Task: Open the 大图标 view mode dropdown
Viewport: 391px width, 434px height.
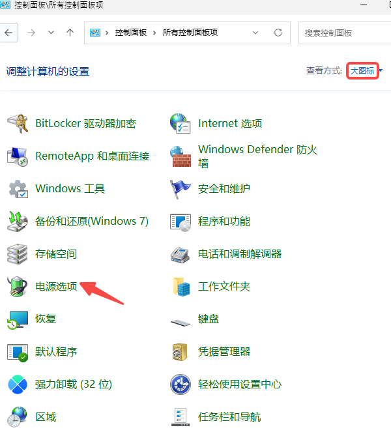Action: (x=362, y=71)
